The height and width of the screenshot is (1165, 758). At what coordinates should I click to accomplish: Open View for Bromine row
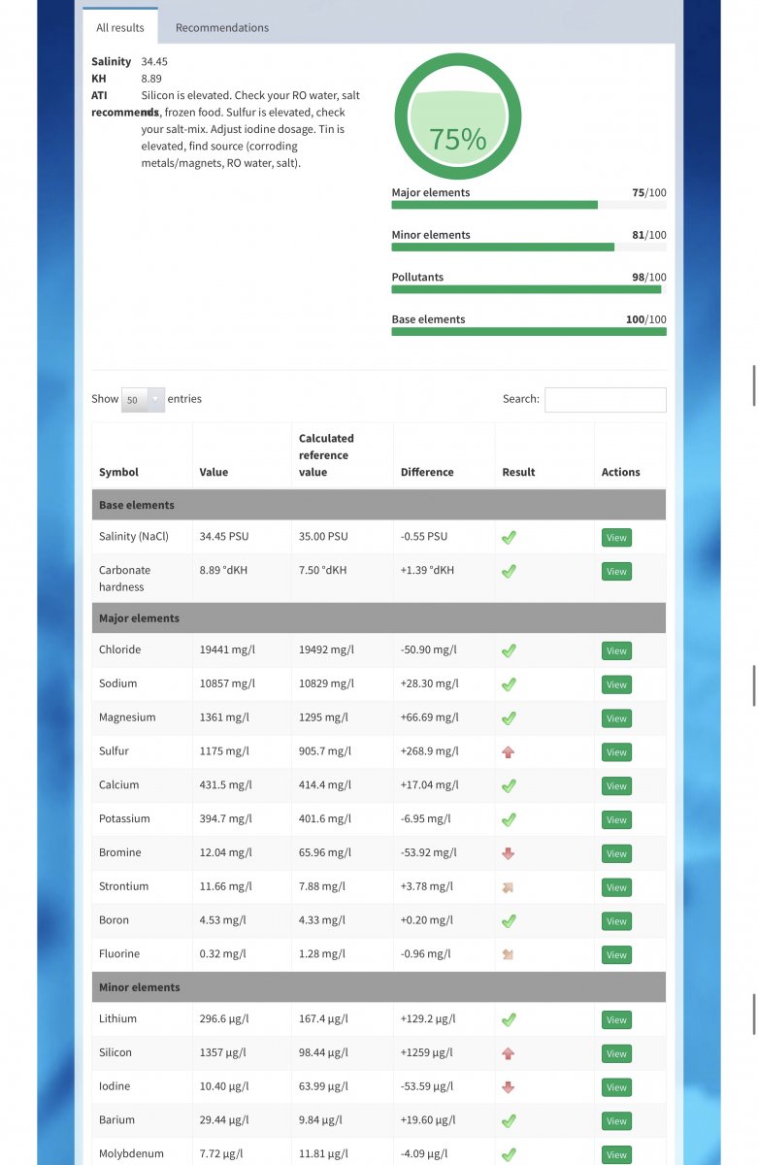[x=616, y=853]
